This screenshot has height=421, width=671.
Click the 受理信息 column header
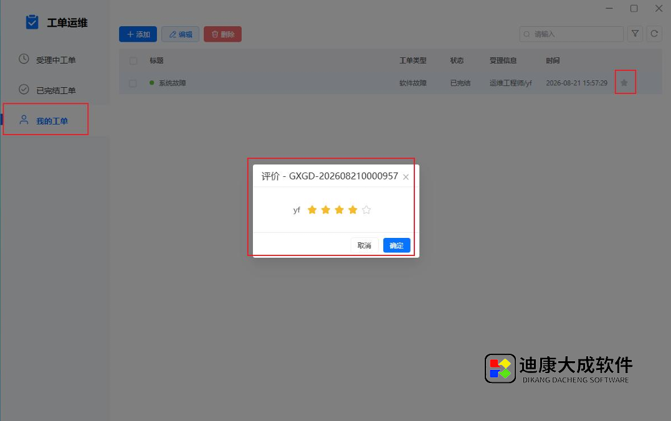503,60
